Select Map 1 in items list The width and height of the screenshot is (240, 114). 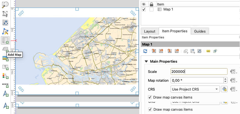click(168, 9)
